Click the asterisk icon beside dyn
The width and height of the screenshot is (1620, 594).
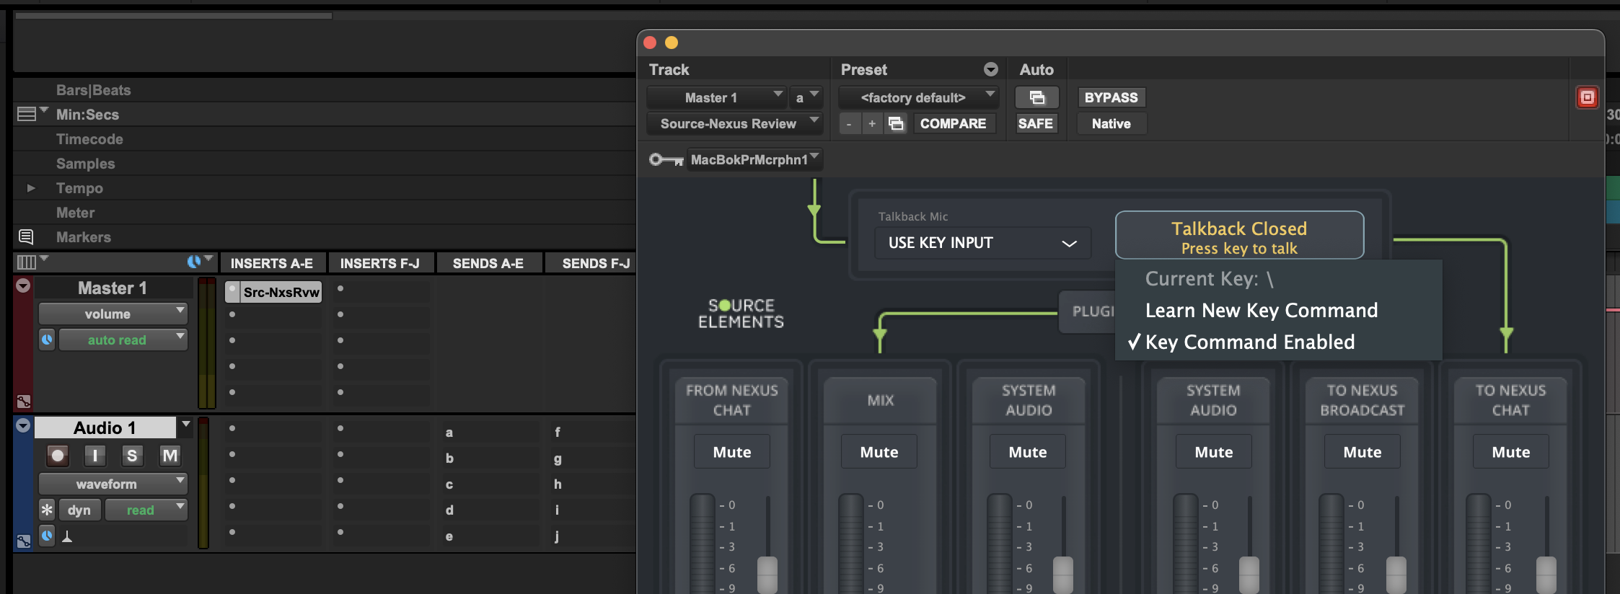[x=47, y=510]
